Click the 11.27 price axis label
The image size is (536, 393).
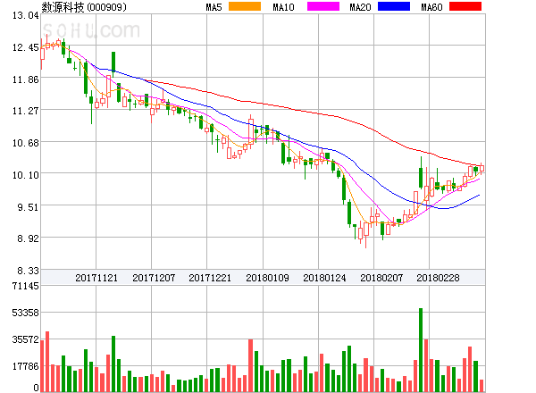tap(26, 111)
